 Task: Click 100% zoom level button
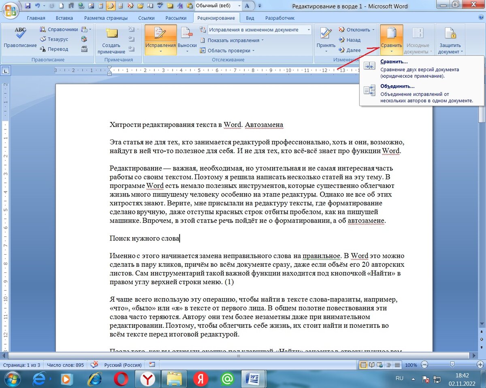pyautogui.click(x=411, y=365)
